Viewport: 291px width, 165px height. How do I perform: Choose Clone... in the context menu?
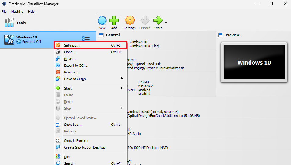pyautogui.click(x=91, y=52)
